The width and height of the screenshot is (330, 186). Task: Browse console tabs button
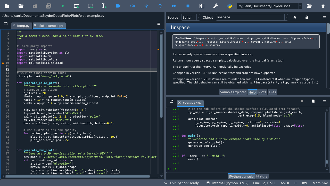pos(171,101)
